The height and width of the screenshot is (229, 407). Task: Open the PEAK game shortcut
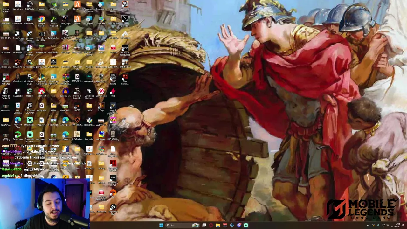(x=101, y=49)
